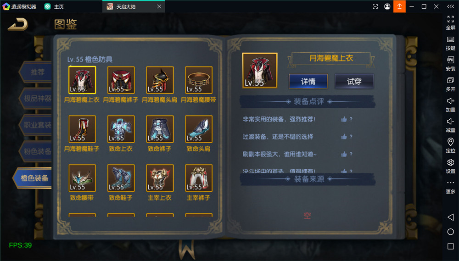Like the 非常实用的装备 review

344,119
